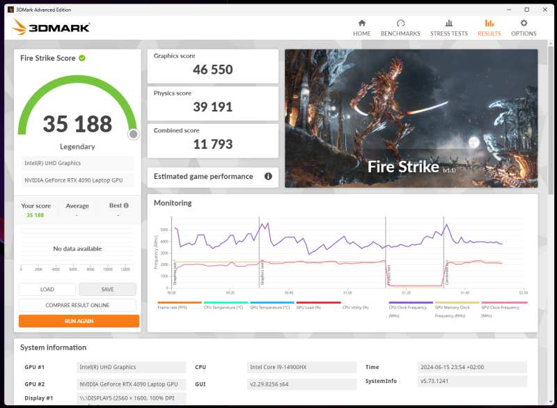Click the Monitoring heading
The width and height of the screenshot is (557, 408).
click(x=173, y=203)
